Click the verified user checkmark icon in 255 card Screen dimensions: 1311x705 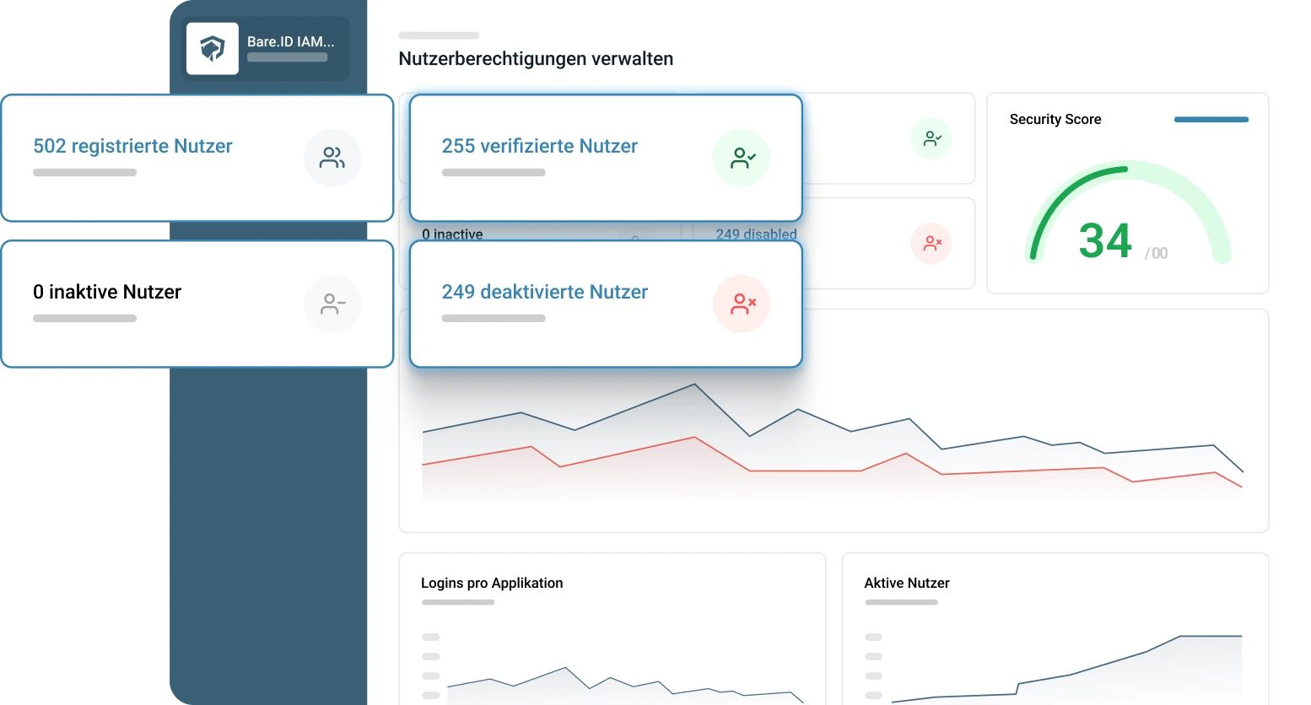point(742,158)
